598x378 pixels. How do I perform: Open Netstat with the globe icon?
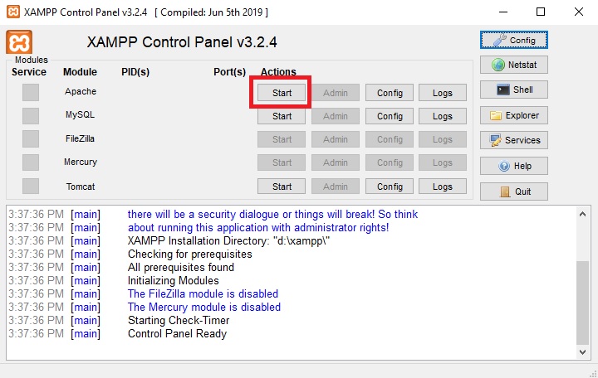(x=514, y=65)
